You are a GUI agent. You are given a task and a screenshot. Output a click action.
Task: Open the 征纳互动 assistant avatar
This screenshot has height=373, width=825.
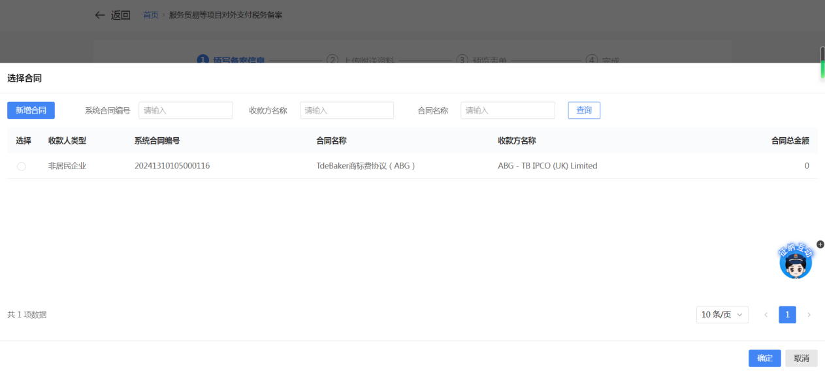[795, 263]
